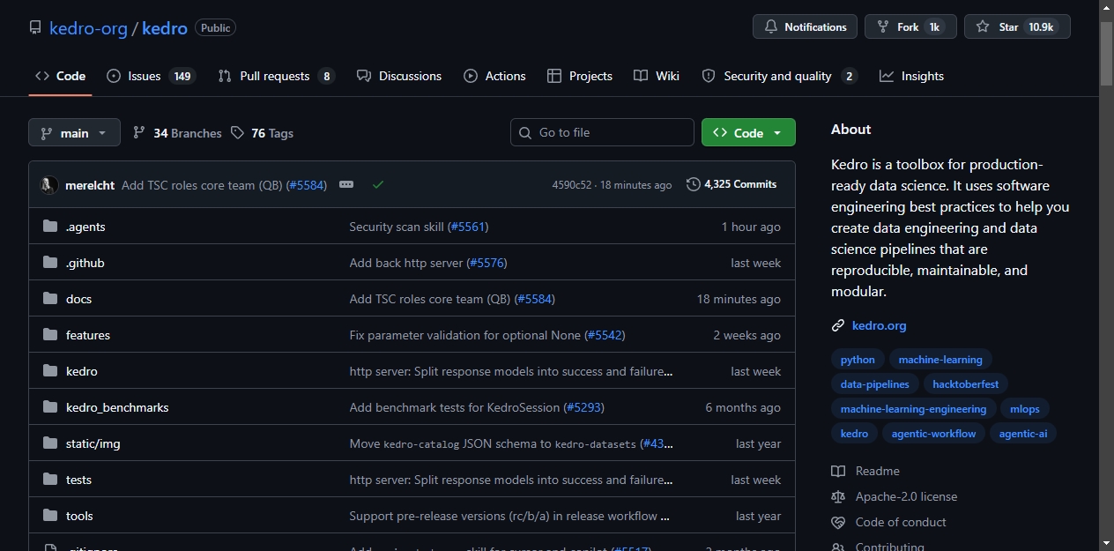The width and height of the screenshot is (1114, 551).
Task: Open the Security scan skill commit message
Action: point(397,227)
